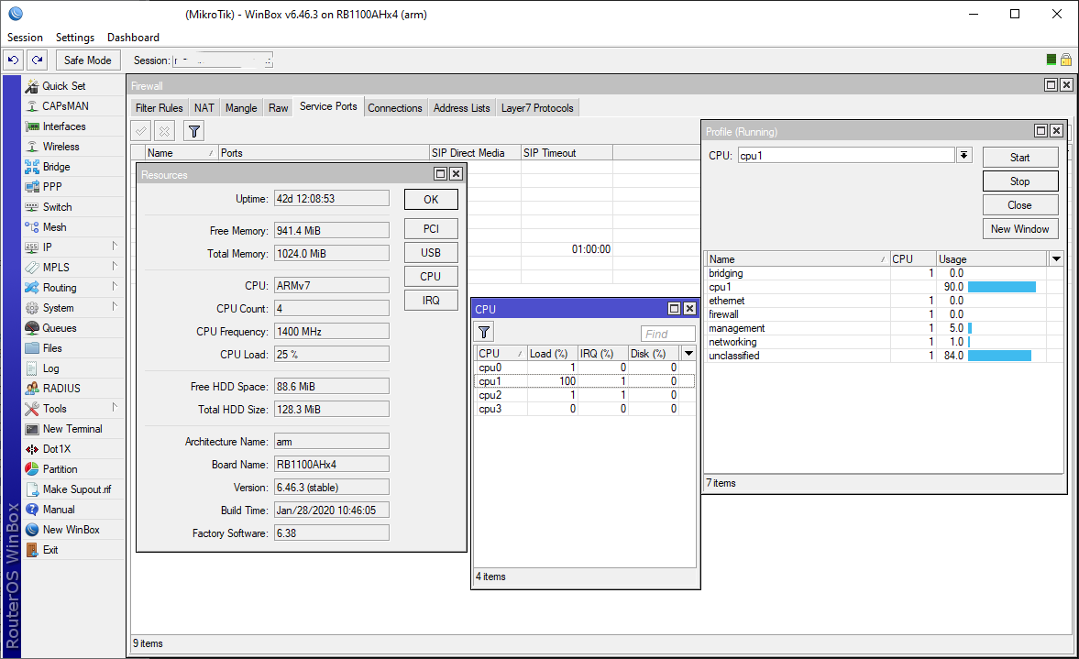The height and width of the screenshot is (659, 1079).
Task: Switch to the Raw tab
Action: tap(279, 108)
